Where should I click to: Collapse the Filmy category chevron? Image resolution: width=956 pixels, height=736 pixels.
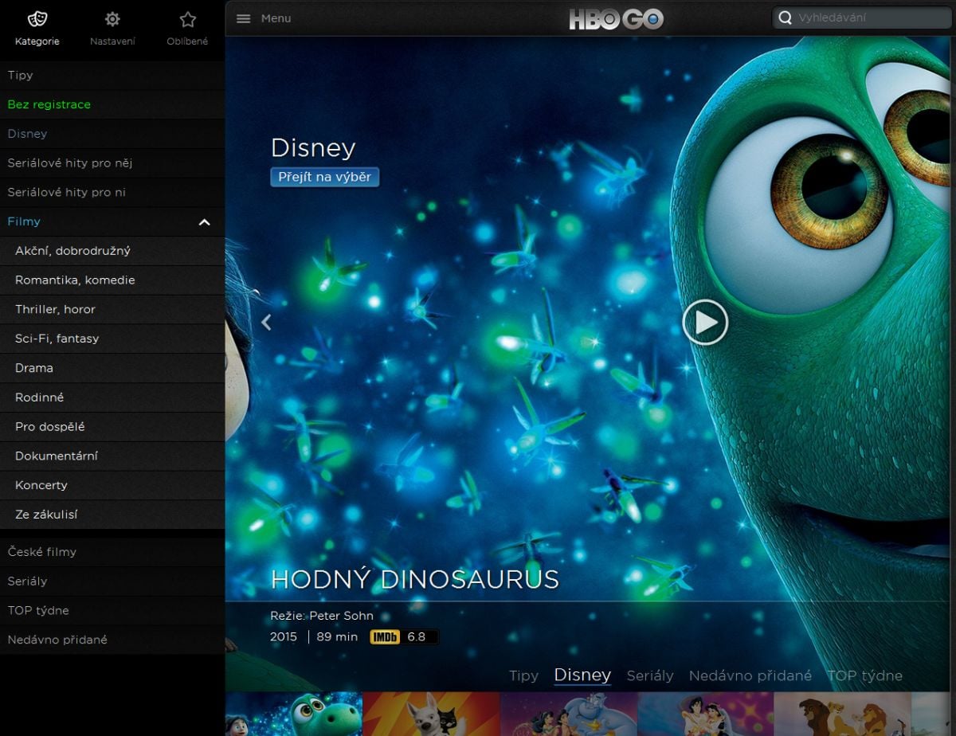[205, 222]
